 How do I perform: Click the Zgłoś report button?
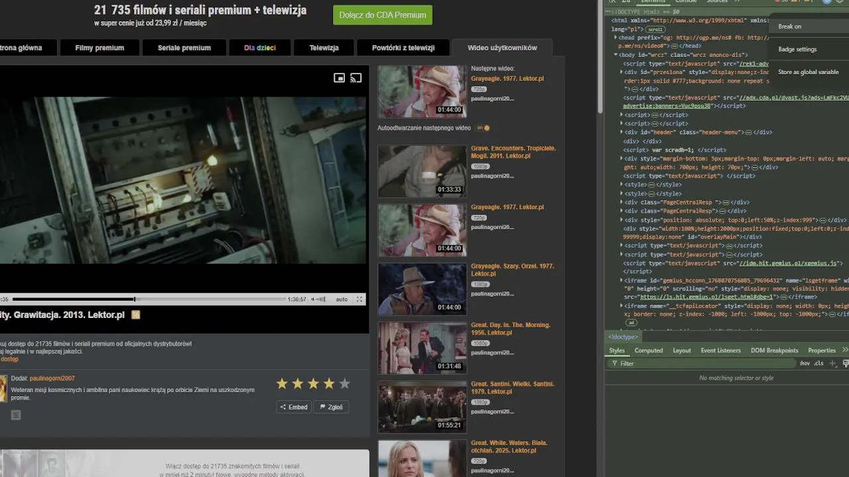(332, 407)
